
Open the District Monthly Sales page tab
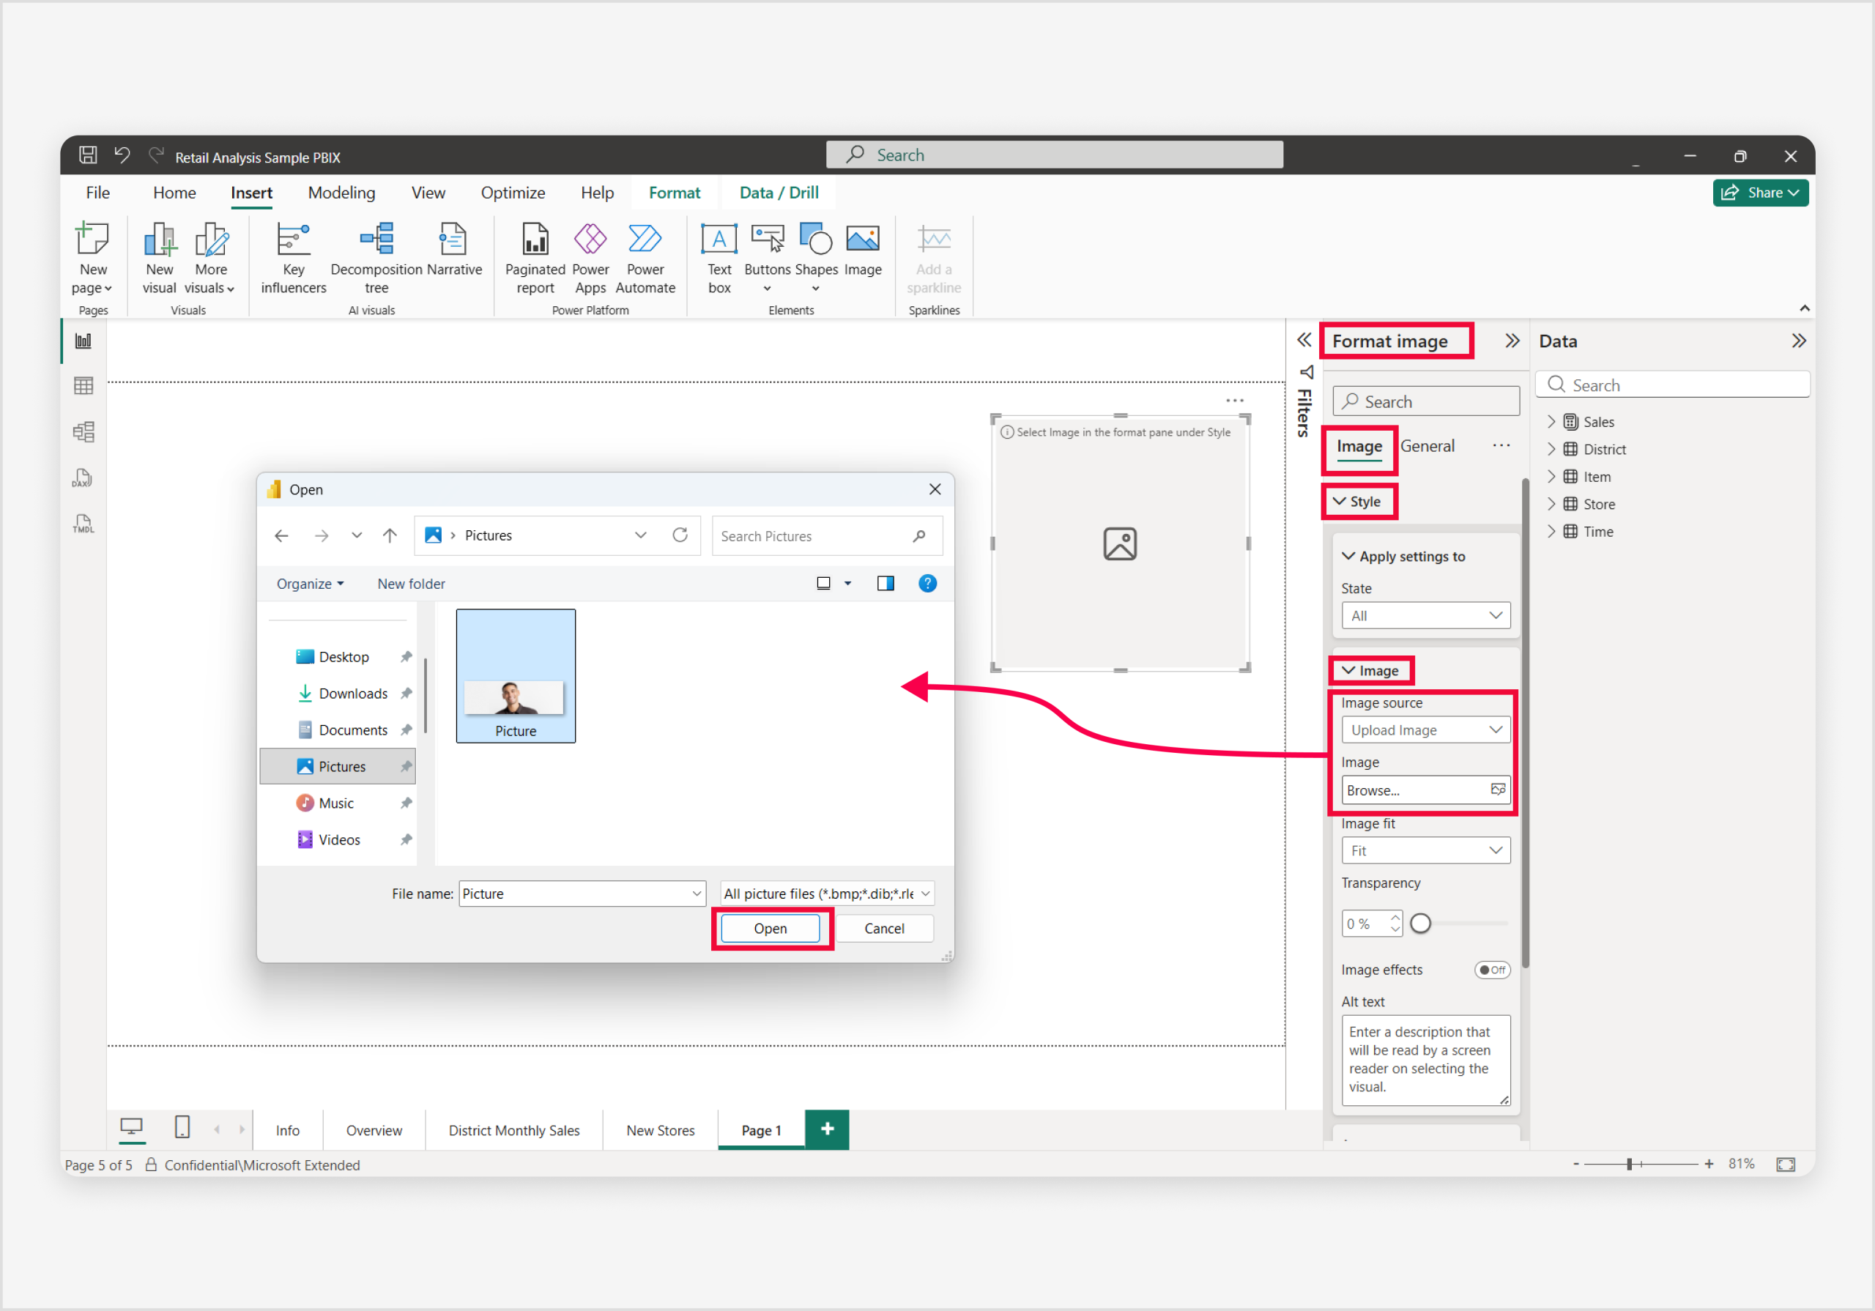click(x=513, y=1131)
